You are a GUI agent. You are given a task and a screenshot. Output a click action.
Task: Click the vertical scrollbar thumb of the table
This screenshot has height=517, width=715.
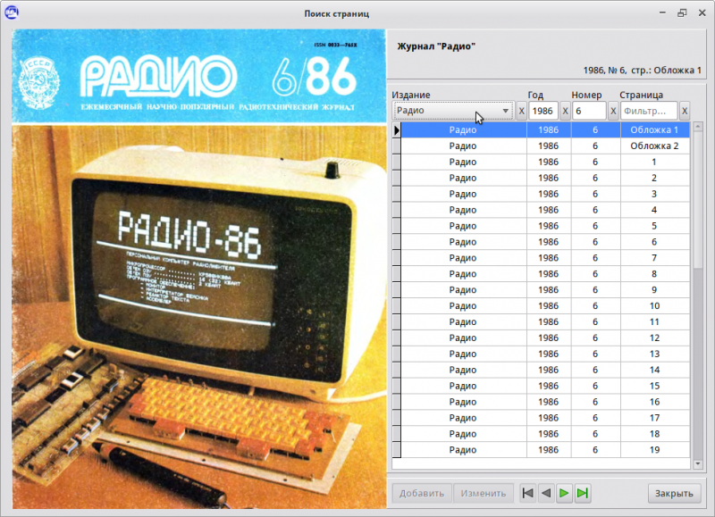698,199
